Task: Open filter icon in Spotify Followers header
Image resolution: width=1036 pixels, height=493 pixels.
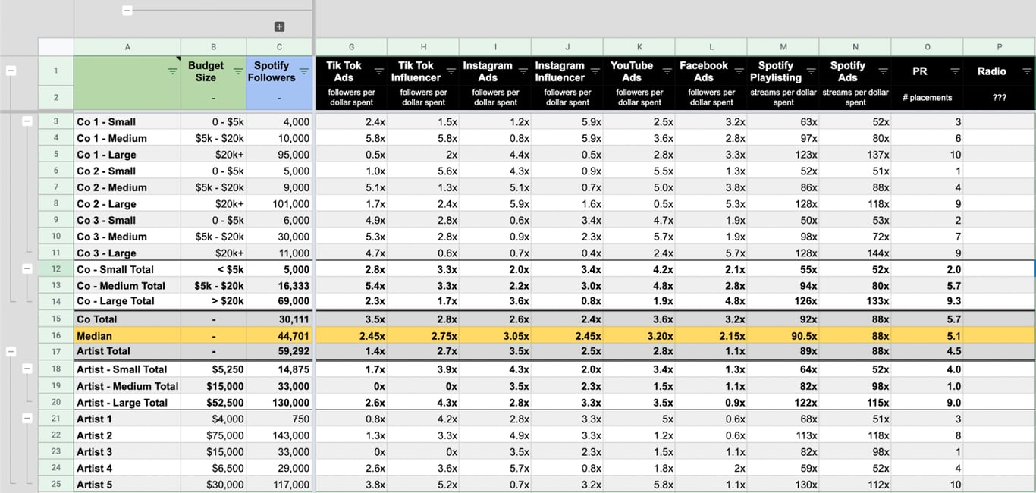Action: (x=304, y=71)
